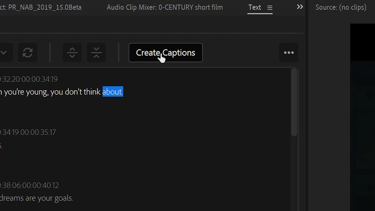Click the split segment icon
This screenshot has height=211, width=375.
coord(72,52)
